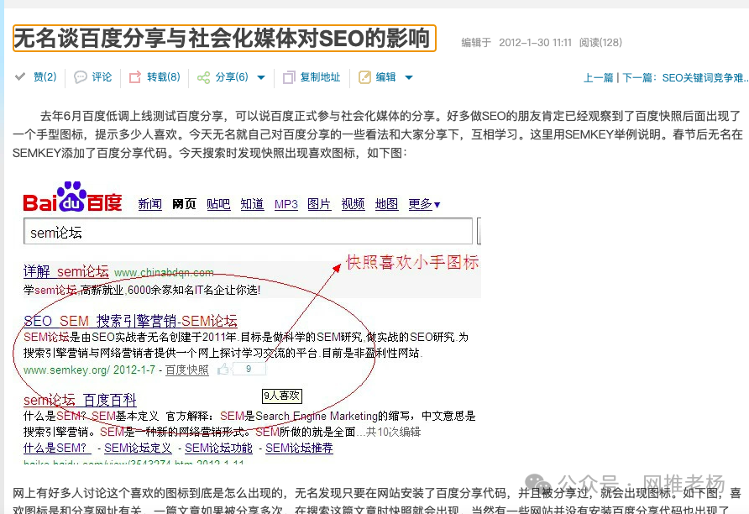Expand the 分享 dropdown arrow

pos(261,77)
